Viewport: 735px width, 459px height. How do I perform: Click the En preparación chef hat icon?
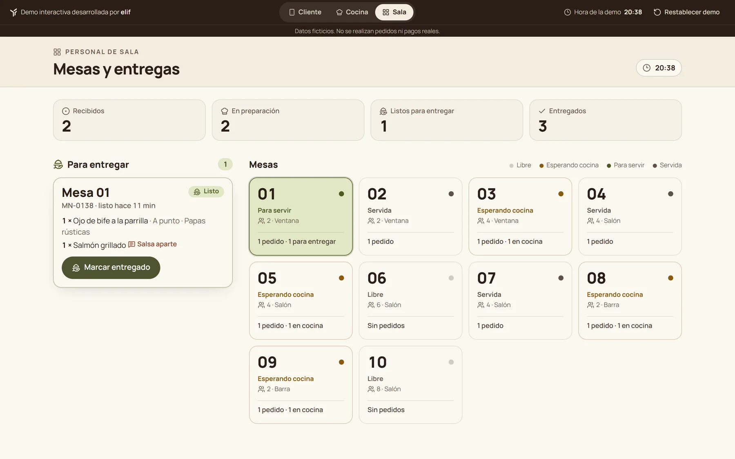pyautogui.click(x=225, y=111)
